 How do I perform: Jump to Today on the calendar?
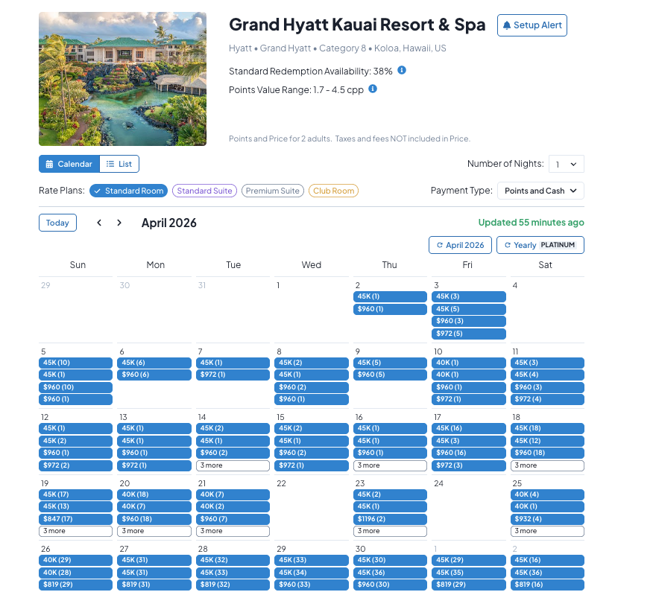click(x=57, y=223)
